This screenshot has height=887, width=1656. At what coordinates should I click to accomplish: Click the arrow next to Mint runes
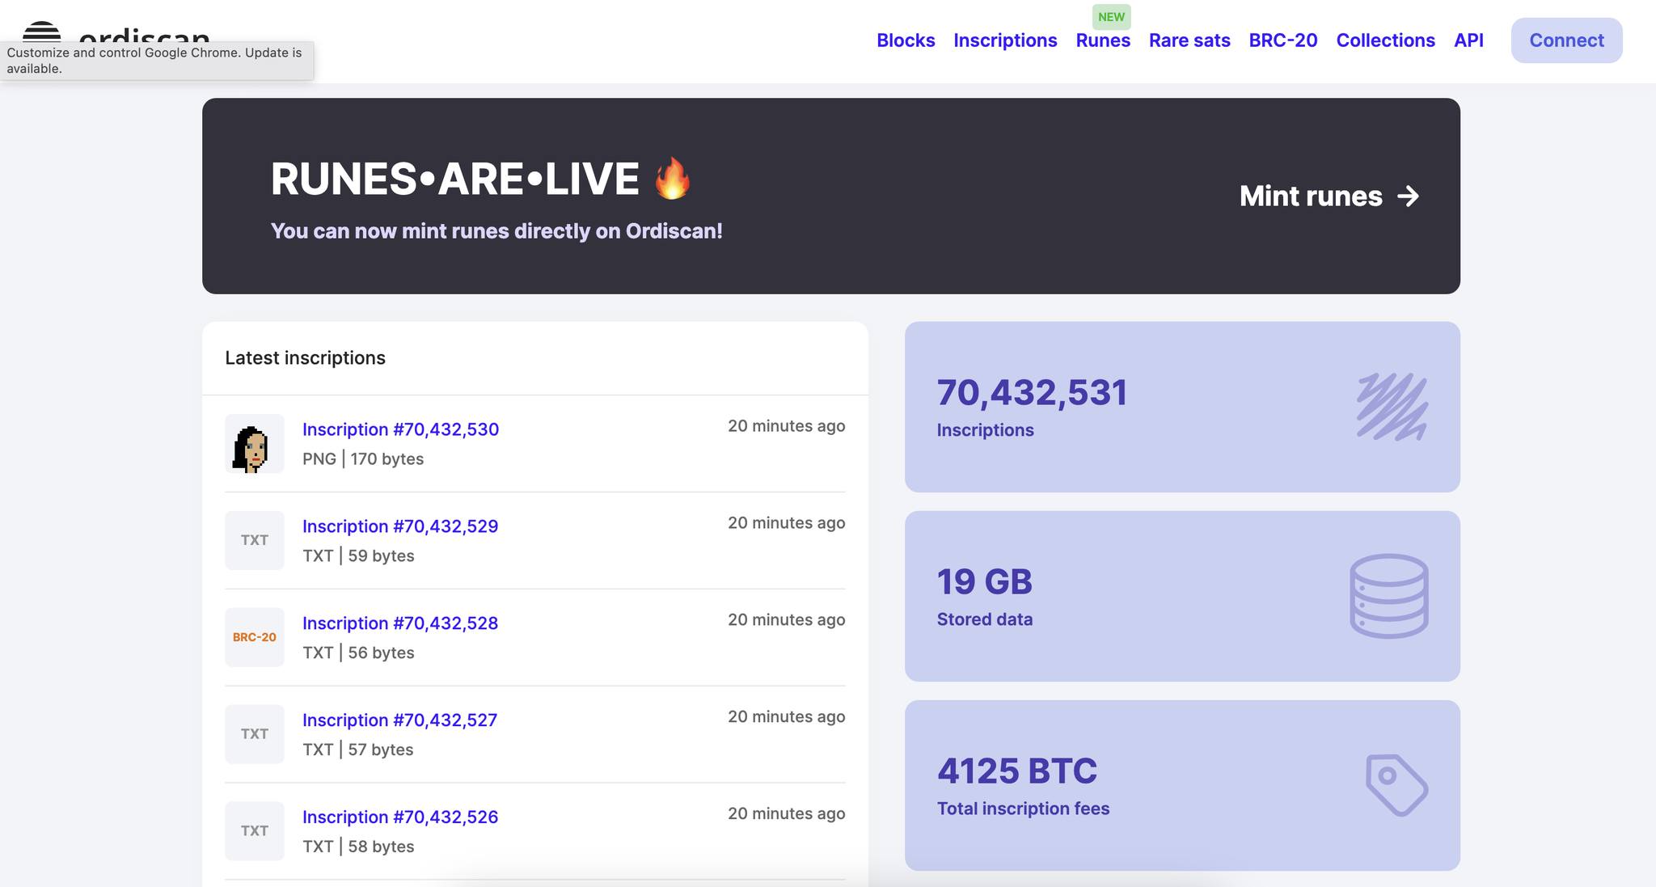tap(1409, 196)
